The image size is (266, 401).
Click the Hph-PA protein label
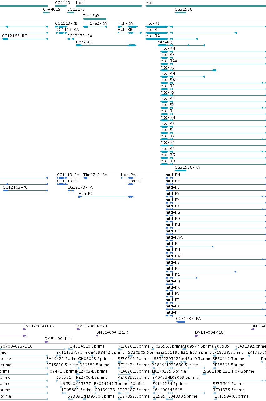coord(128,175)
